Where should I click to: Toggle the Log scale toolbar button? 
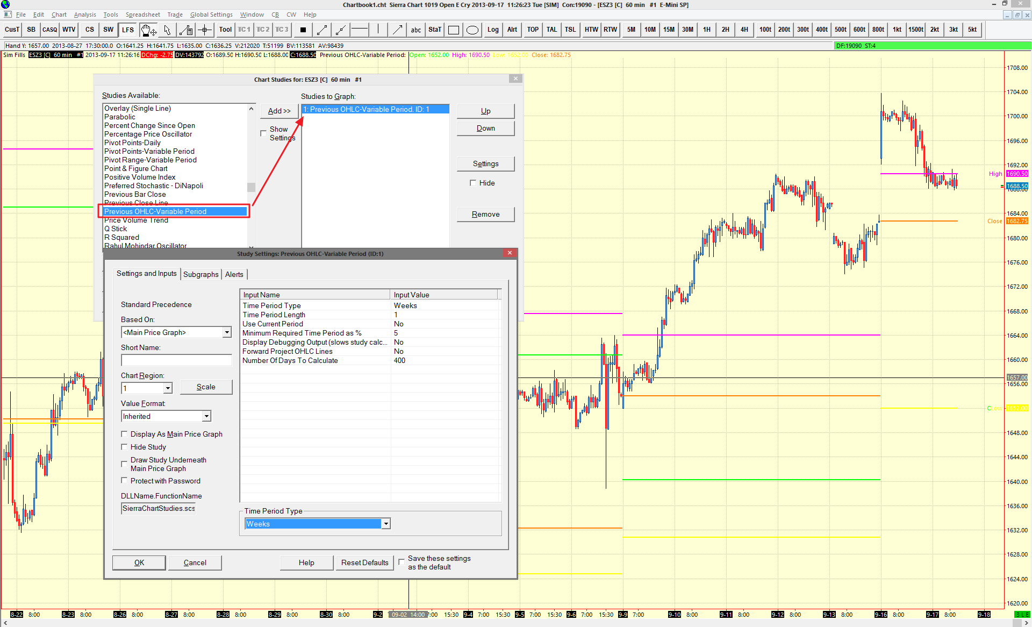pyautogui.click(x=493, y=30)
